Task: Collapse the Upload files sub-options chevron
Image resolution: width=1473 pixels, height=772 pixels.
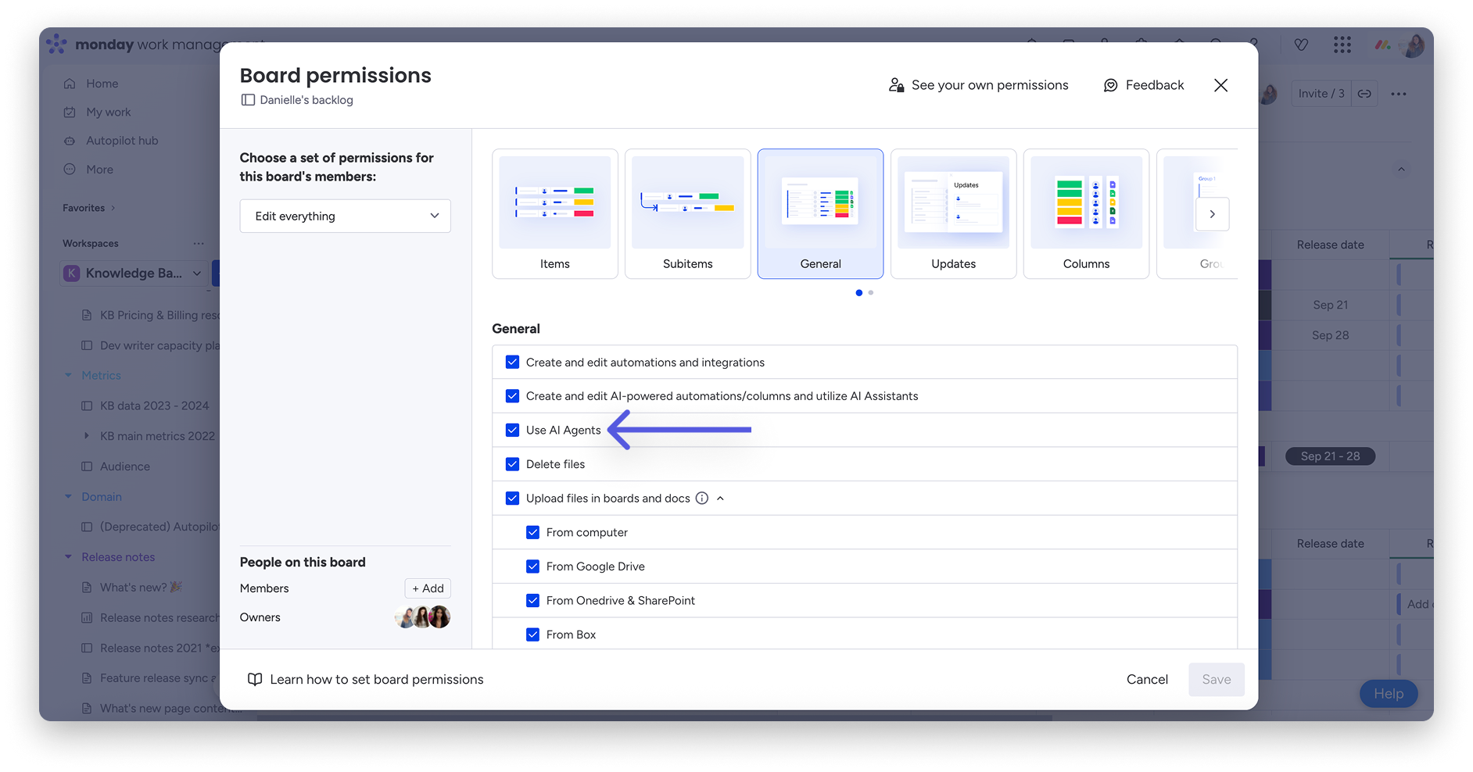Action: click(x=720, y=498)
